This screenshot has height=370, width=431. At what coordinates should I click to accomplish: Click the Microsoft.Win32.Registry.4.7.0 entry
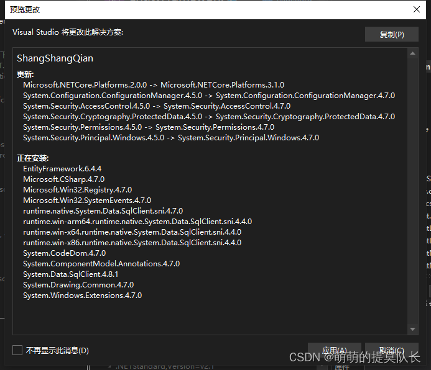coord(78,190)
